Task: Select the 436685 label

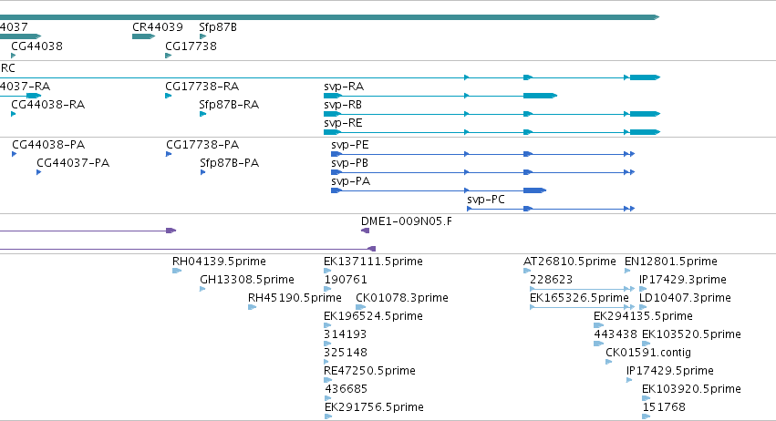Action: point(346,389)
